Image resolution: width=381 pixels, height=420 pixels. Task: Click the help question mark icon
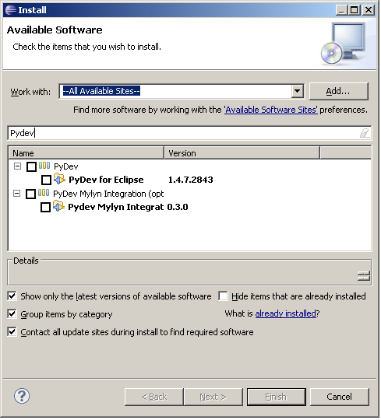[x=22, y=396]
